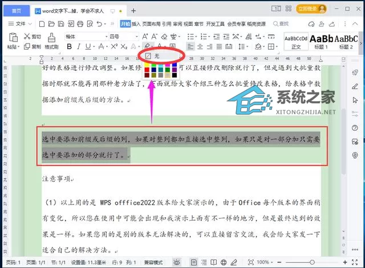Click the Print icon in quick access toolbar

pyautogui.click(x=80, y=24)
